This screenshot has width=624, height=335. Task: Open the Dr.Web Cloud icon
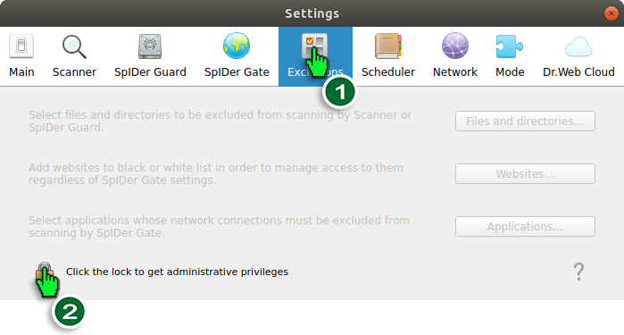pos(578,46)
